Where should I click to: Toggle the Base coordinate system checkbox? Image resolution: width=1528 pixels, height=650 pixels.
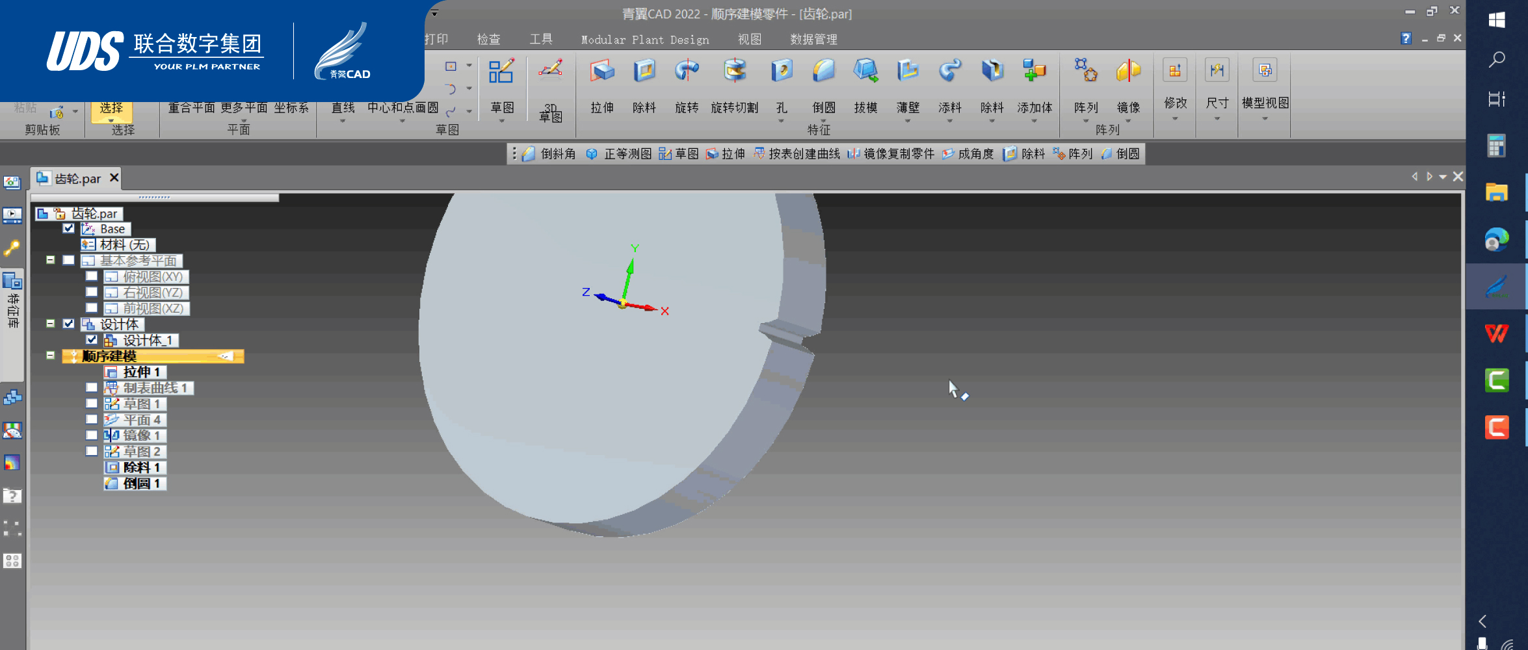pos(68,229)
